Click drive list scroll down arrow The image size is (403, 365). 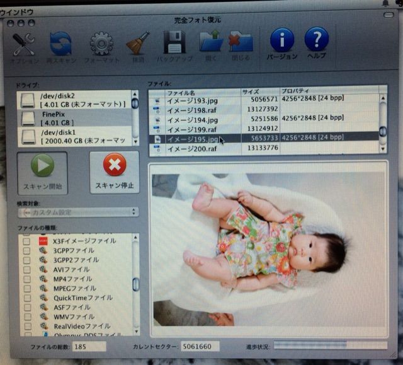coord(135,142)
